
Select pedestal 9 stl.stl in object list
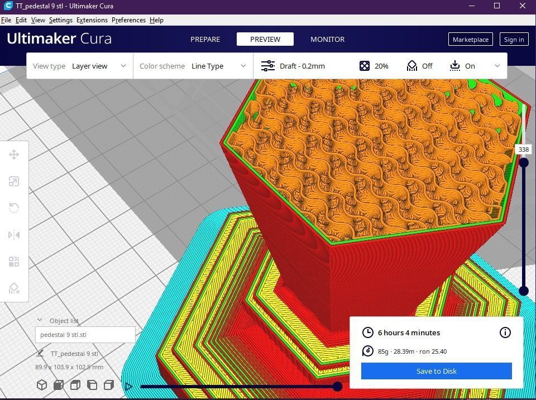85,335
